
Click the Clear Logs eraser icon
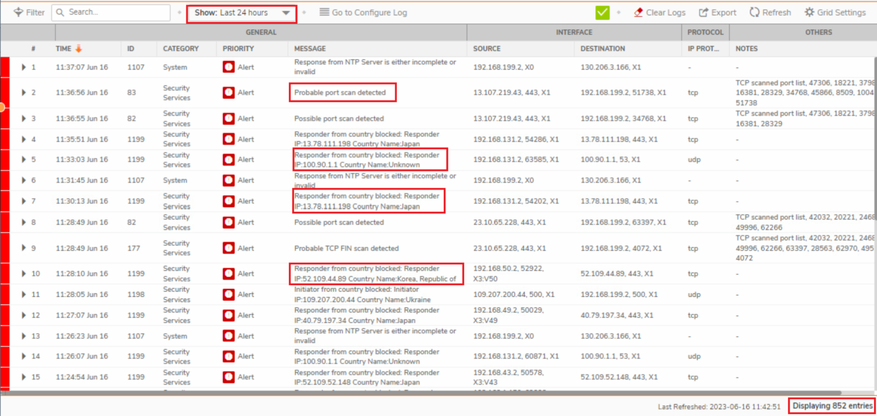pos(638,12)
